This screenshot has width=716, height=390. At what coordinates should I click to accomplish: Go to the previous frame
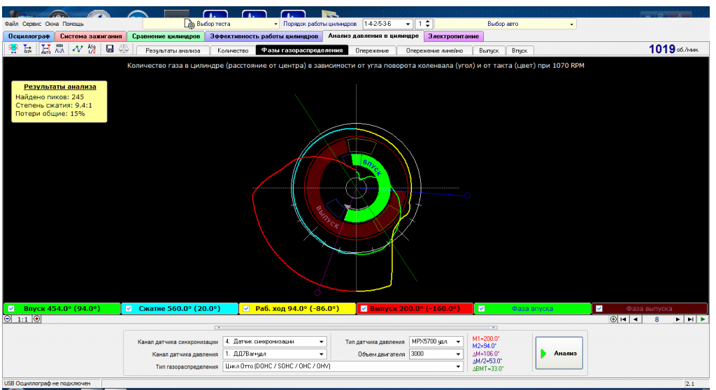[635, 319]
